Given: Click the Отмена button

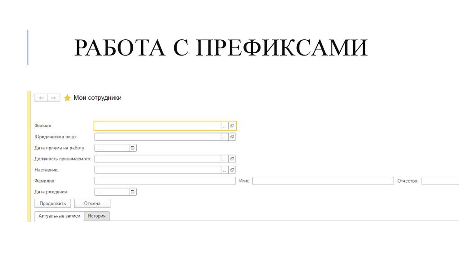Looking at the screenshot, I should click(92, 203).
